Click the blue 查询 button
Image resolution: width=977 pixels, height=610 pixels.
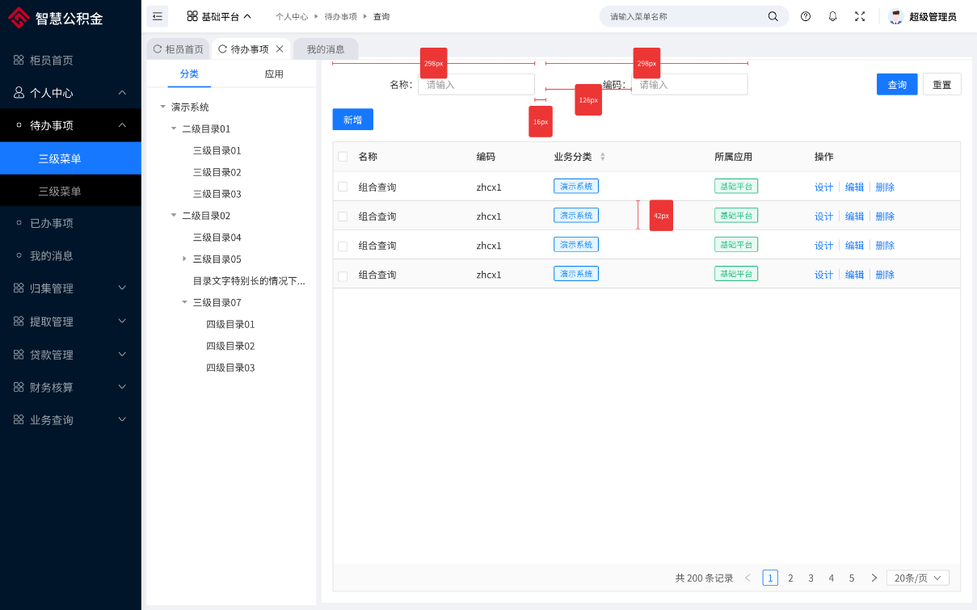click(897, 85)
